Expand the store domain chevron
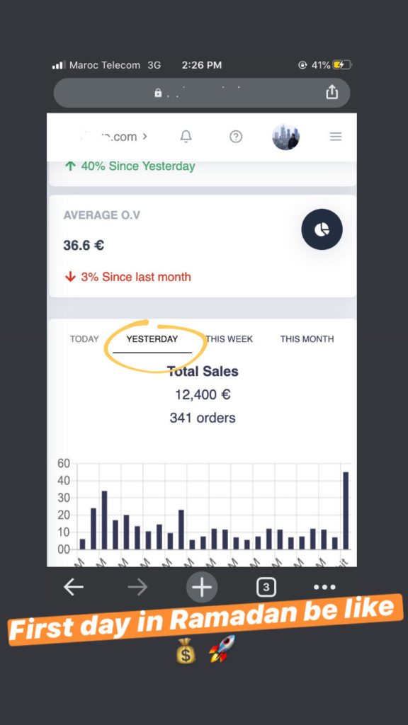This screenshot has width=408, height=725. coord(144,137)
